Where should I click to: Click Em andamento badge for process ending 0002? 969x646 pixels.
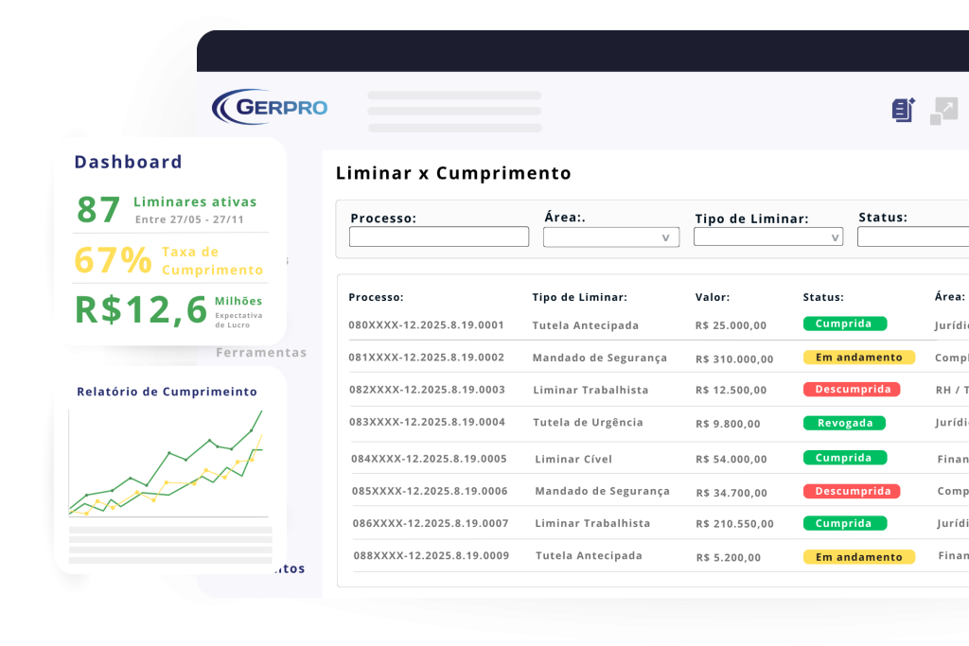click(858, 358)
